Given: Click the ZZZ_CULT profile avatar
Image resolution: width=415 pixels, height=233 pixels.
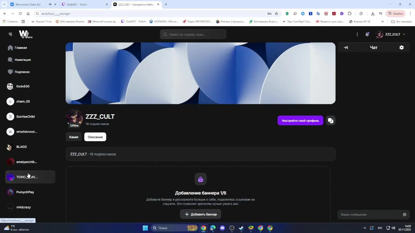Looking at the screenshot, I should (74, 118).
